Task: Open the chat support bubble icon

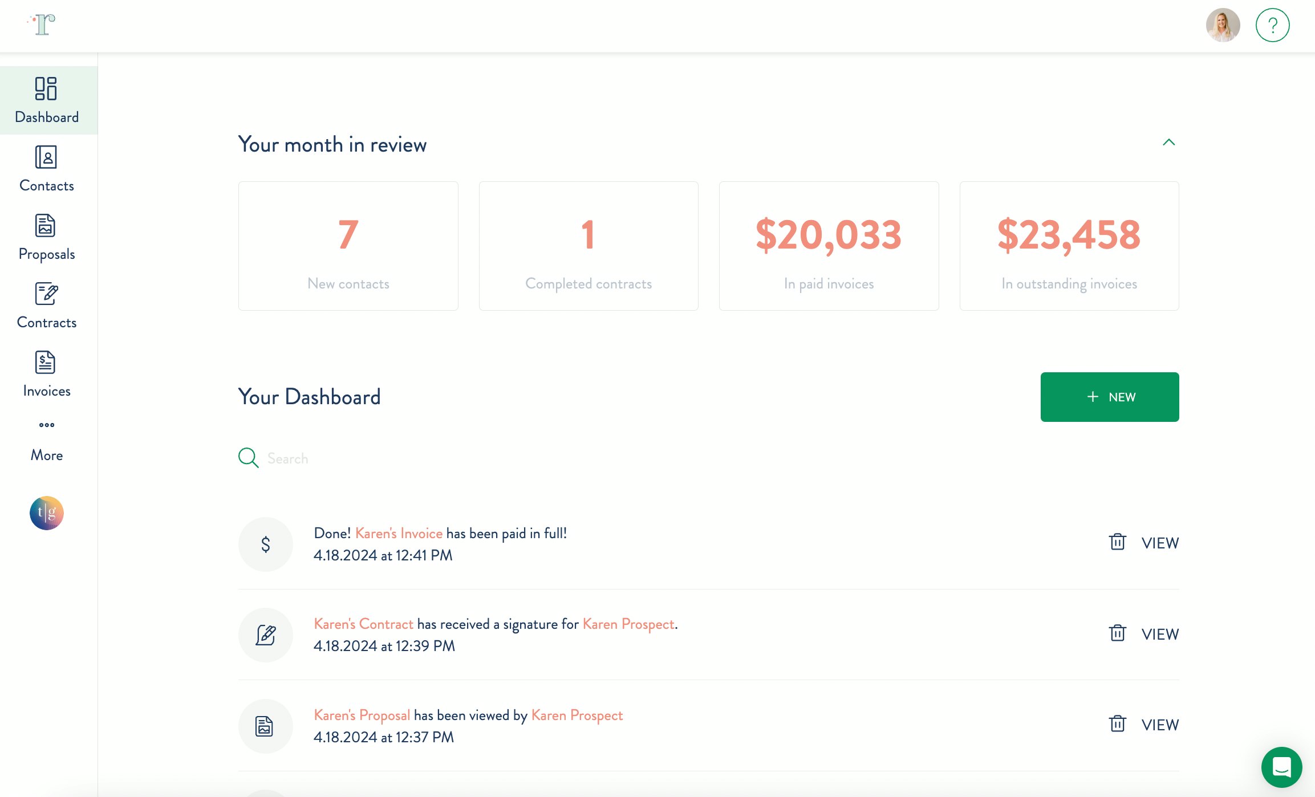Action: click(x=1281, y=767)
